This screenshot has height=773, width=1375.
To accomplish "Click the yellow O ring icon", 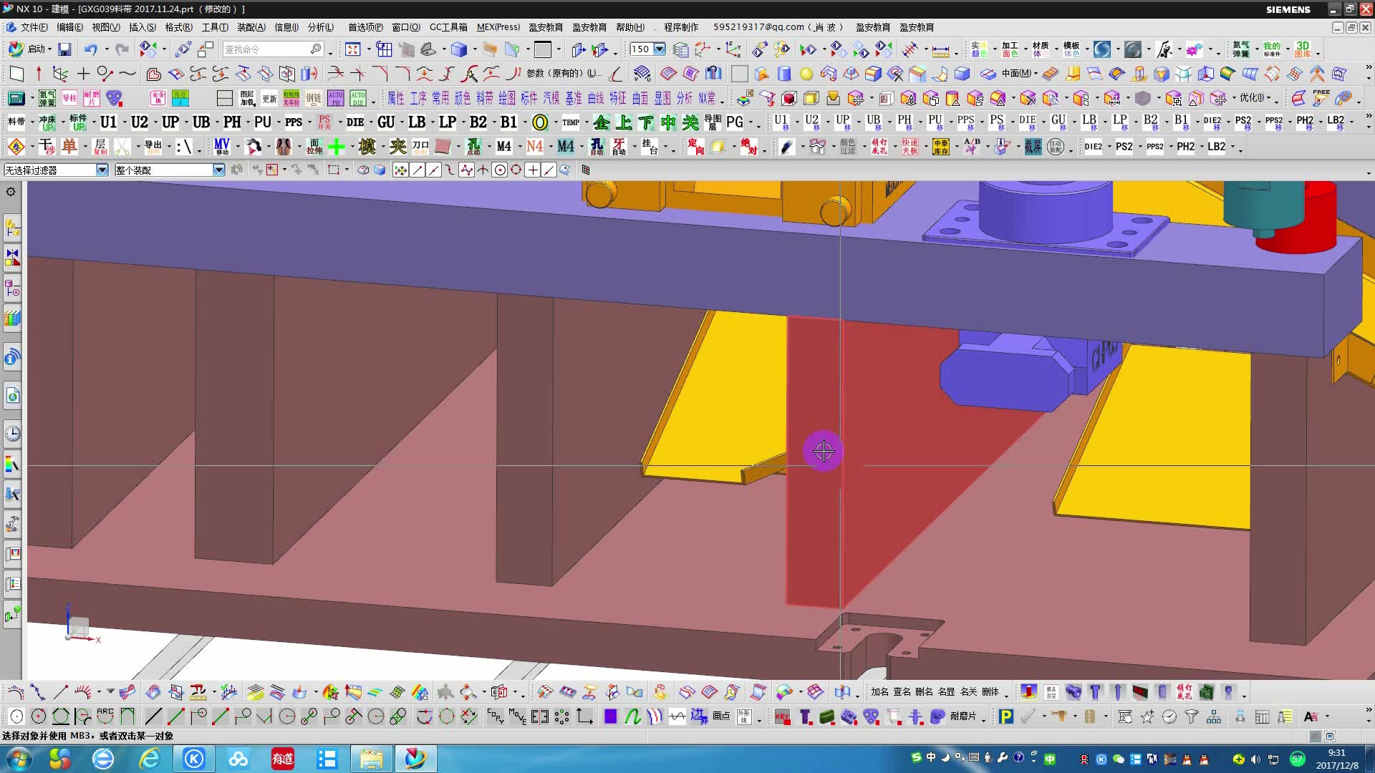I will 540,122.
